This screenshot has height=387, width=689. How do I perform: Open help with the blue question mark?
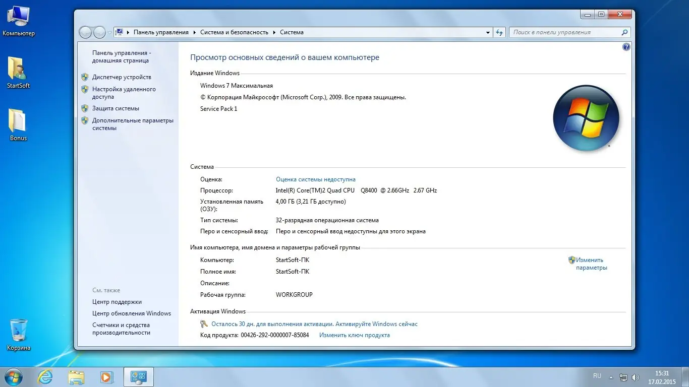[626, 47]
